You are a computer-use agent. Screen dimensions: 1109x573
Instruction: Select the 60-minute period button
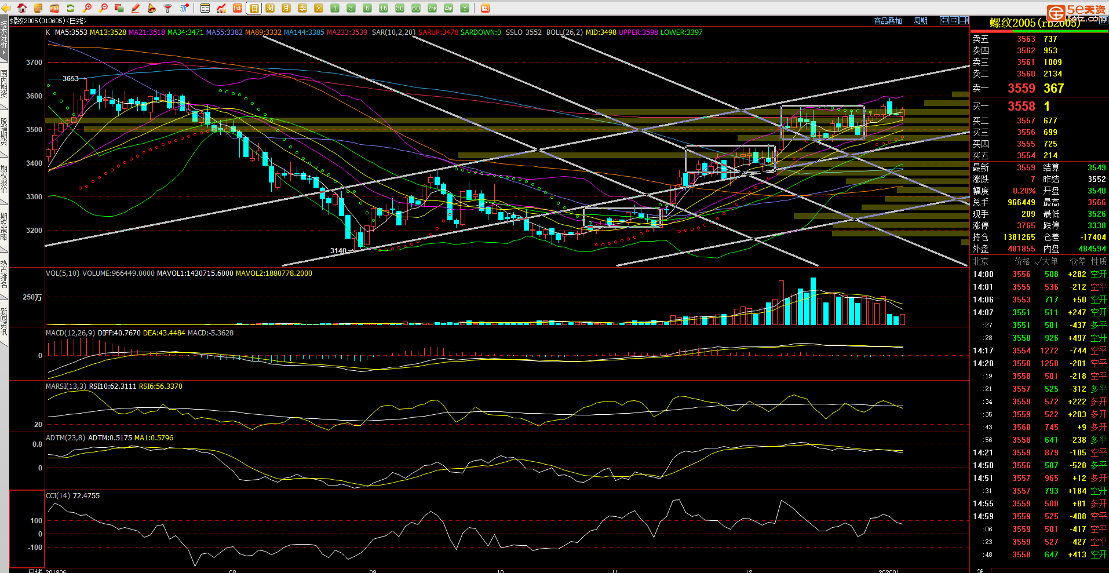pyautogui.click(x=416, y=8)
